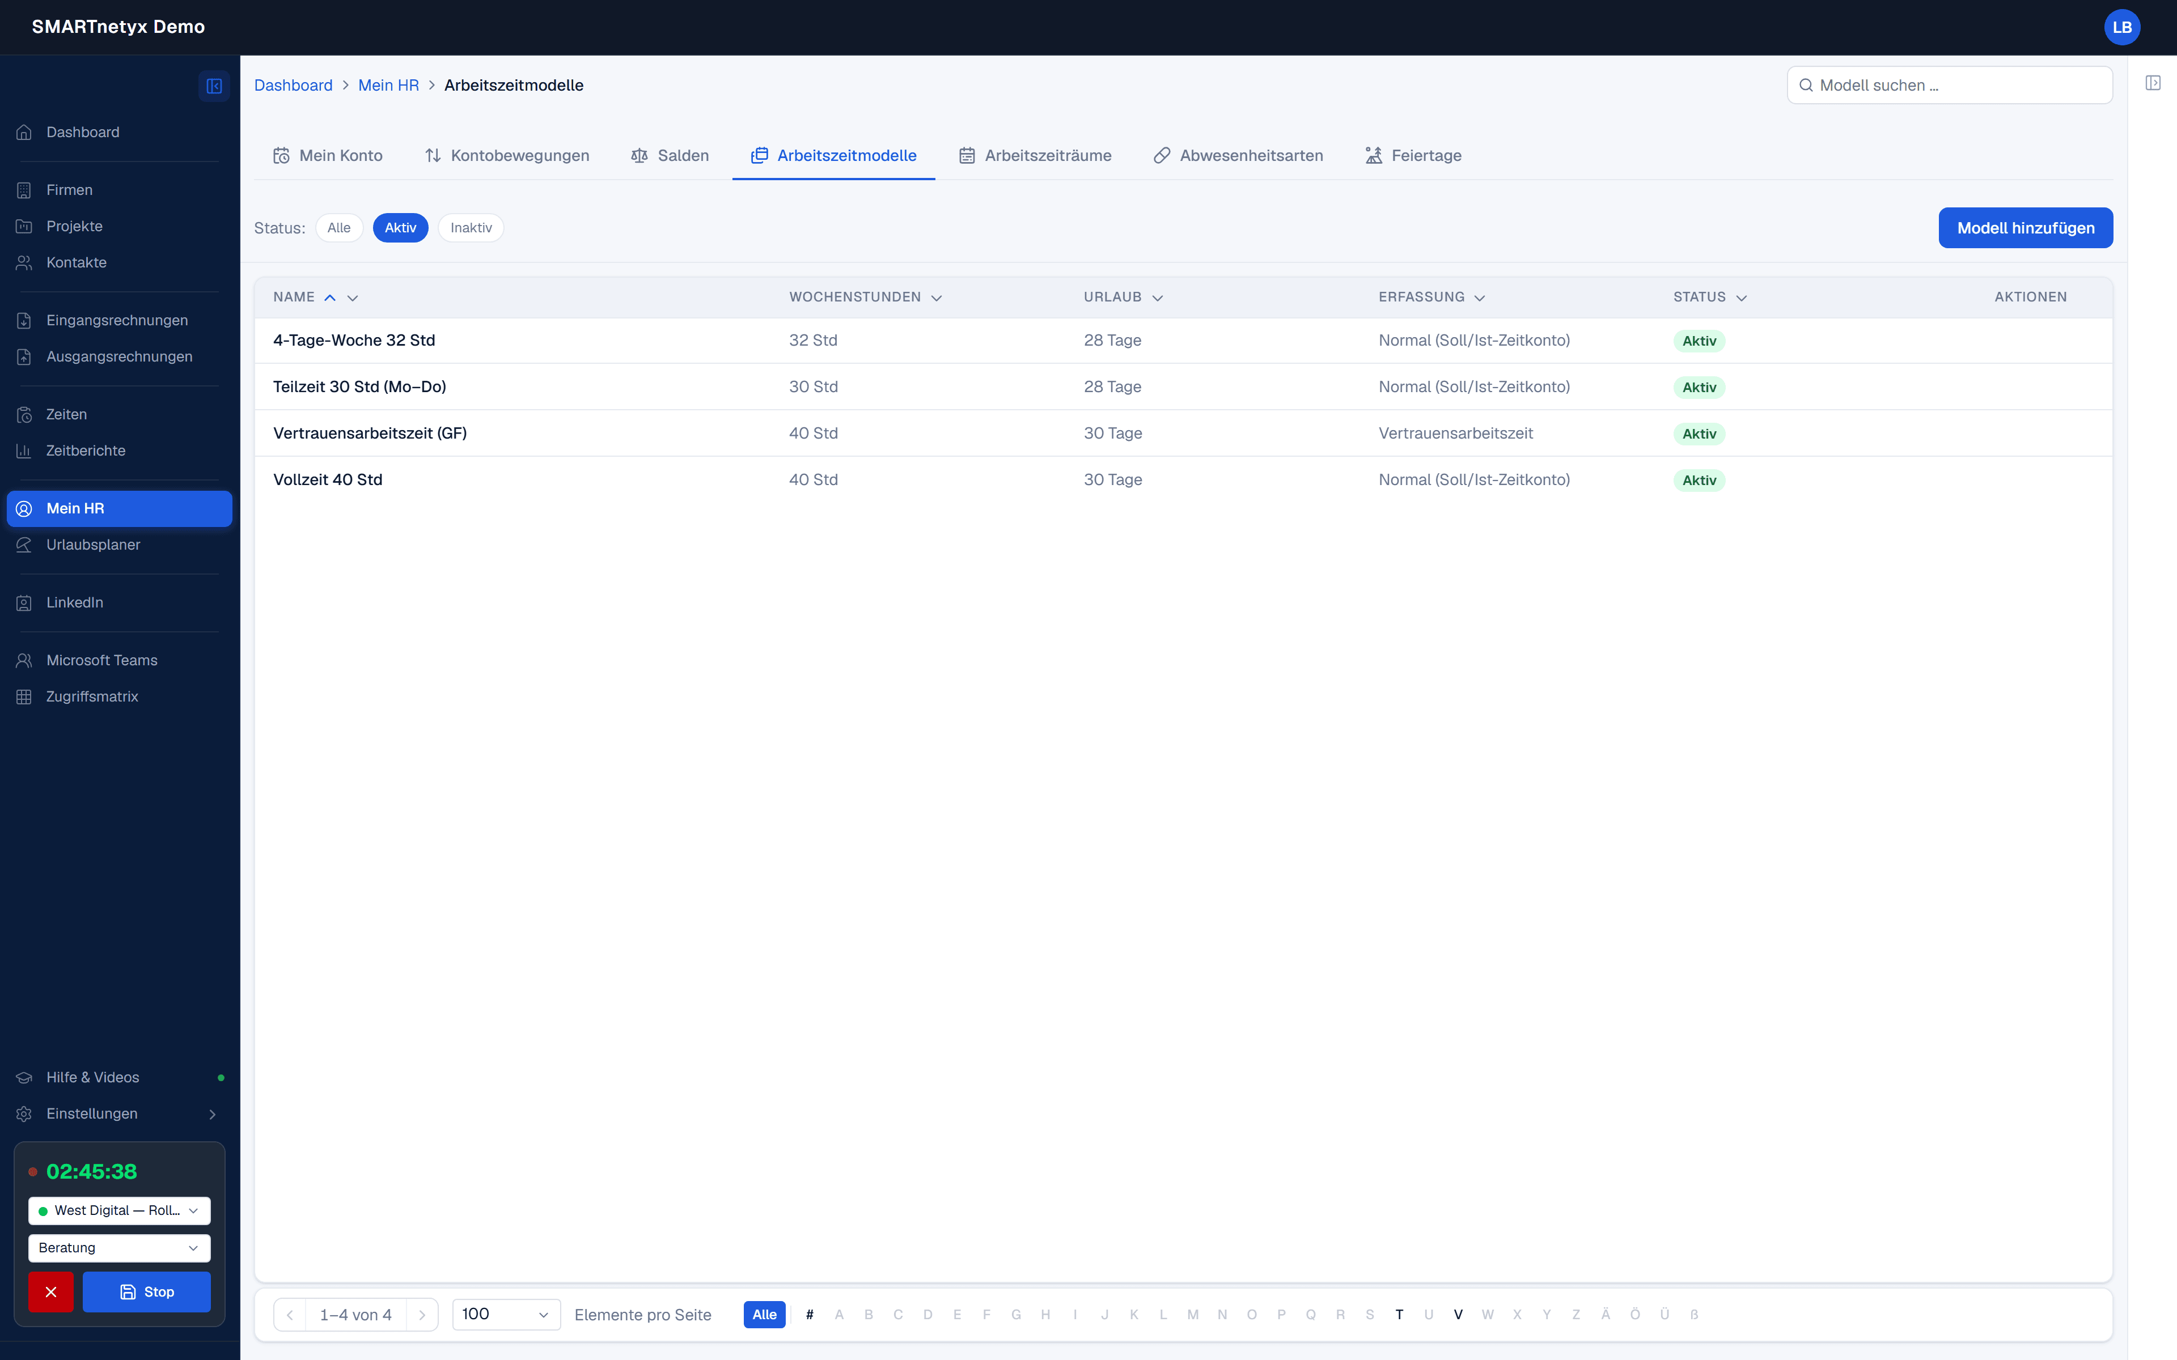The image size is (2177, 1360).
Task: Go to next page arrow
Action: tap(422, 1315)
